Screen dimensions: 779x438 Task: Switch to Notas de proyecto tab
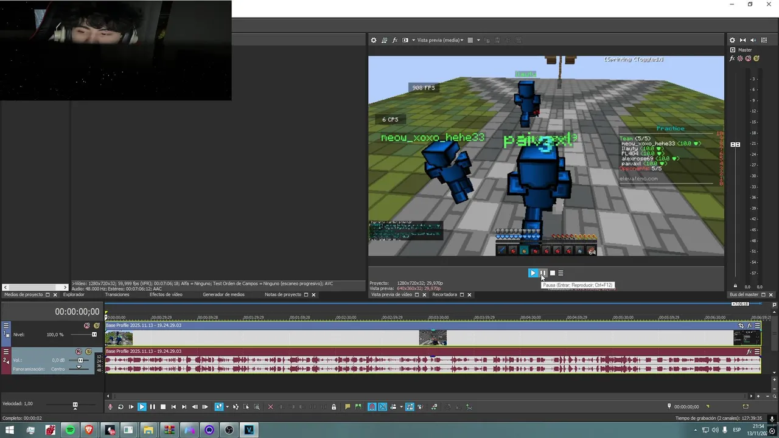283,294
